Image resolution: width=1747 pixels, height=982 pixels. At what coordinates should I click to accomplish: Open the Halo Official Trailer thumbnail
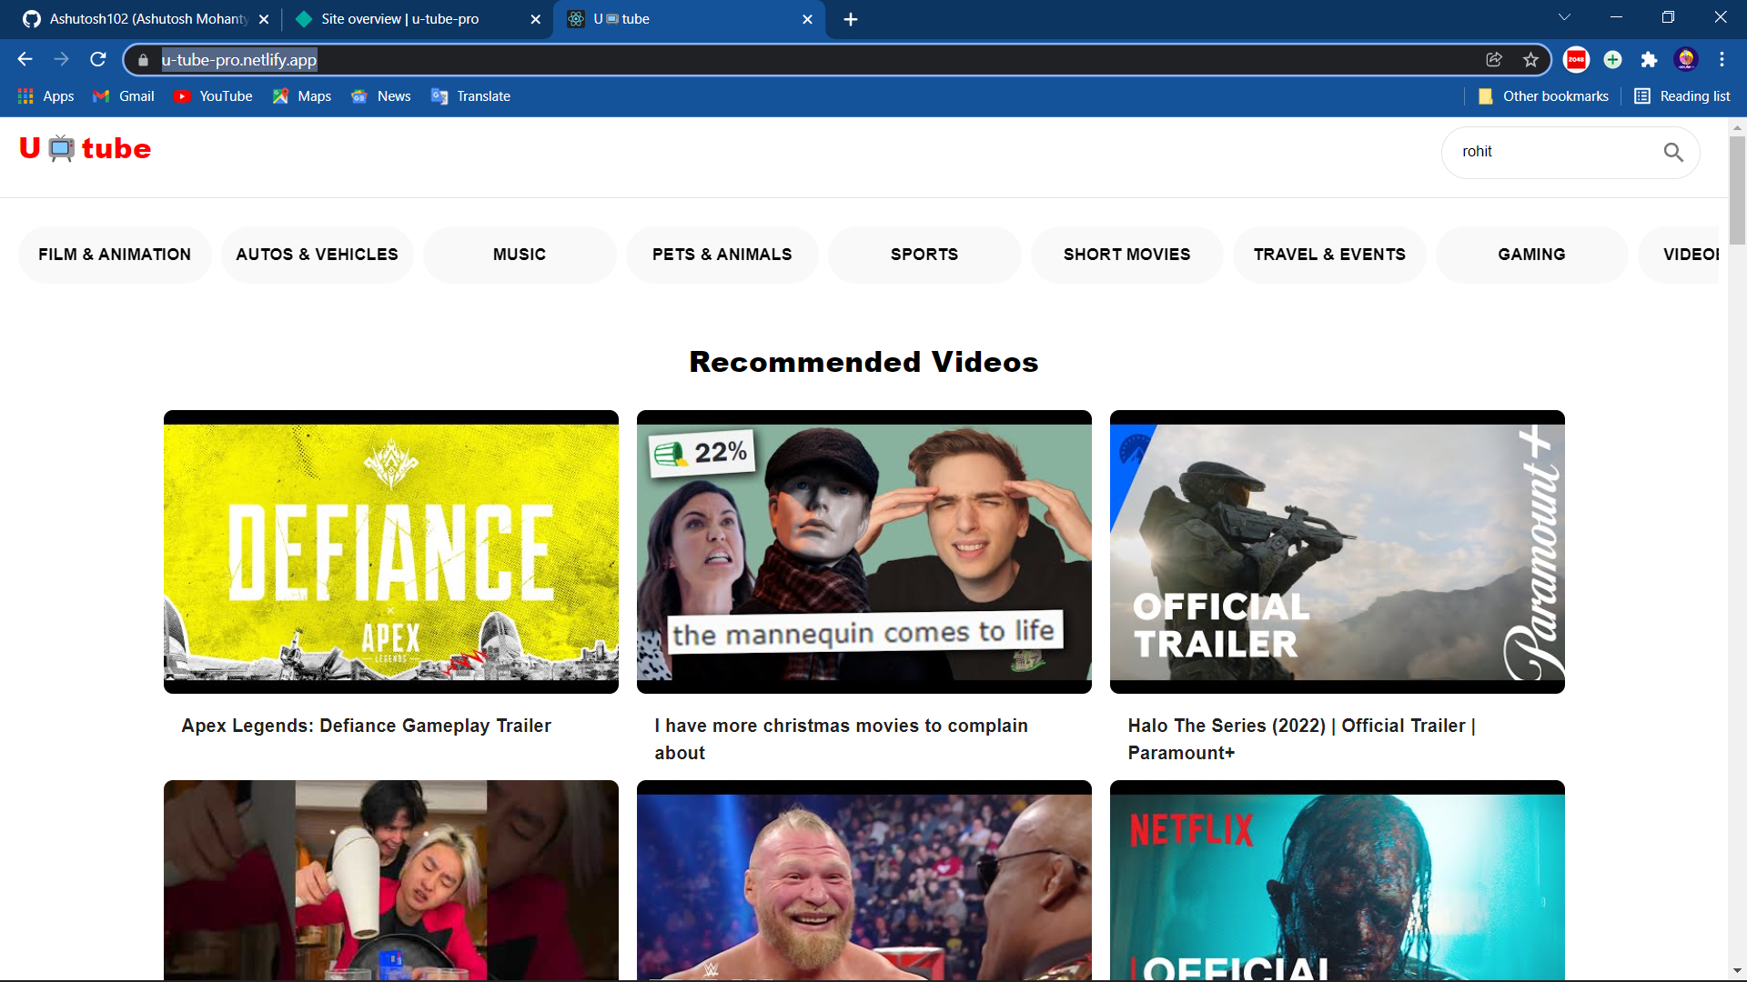1338,552
